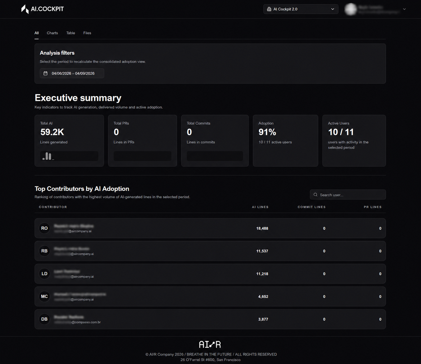421x364 pixels.
Task: Click the building icon in workspace selector
Action: pyautogui.click(x=269, y=9)
